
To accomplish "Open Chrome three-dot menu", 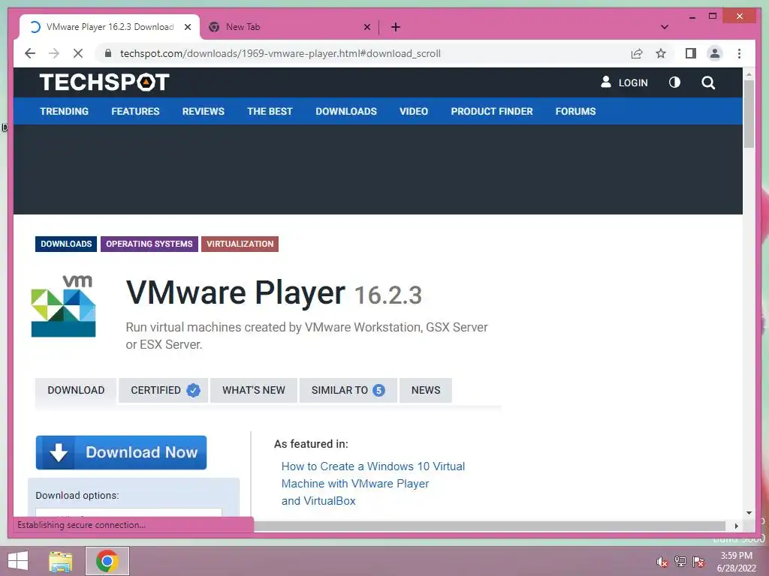I will click(x=739, y=53).
